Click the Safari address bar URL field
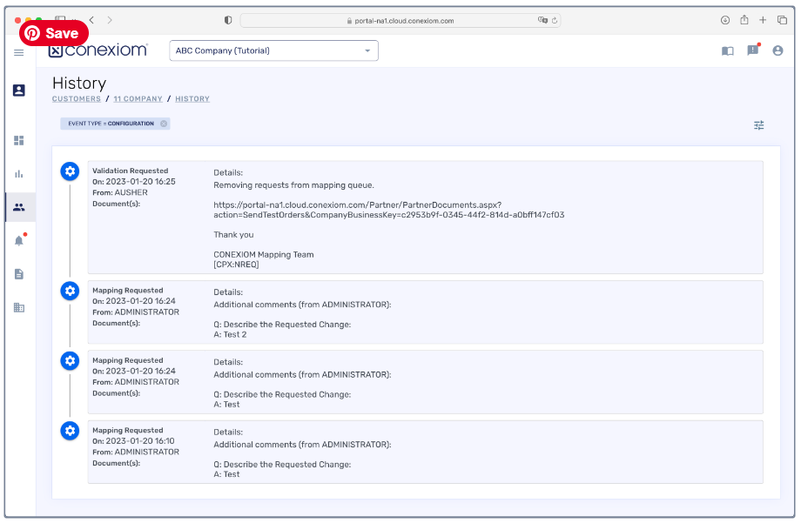801x523 pixels. pyautogui.click(x=400, y=21)
